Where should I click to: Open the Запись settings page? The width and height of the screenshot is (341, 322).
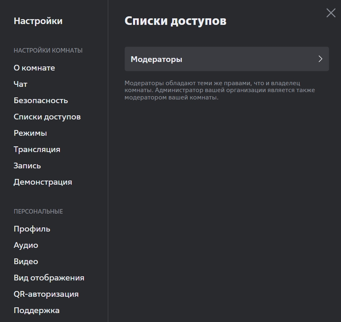pyautogui.click(x=27, y=166)
